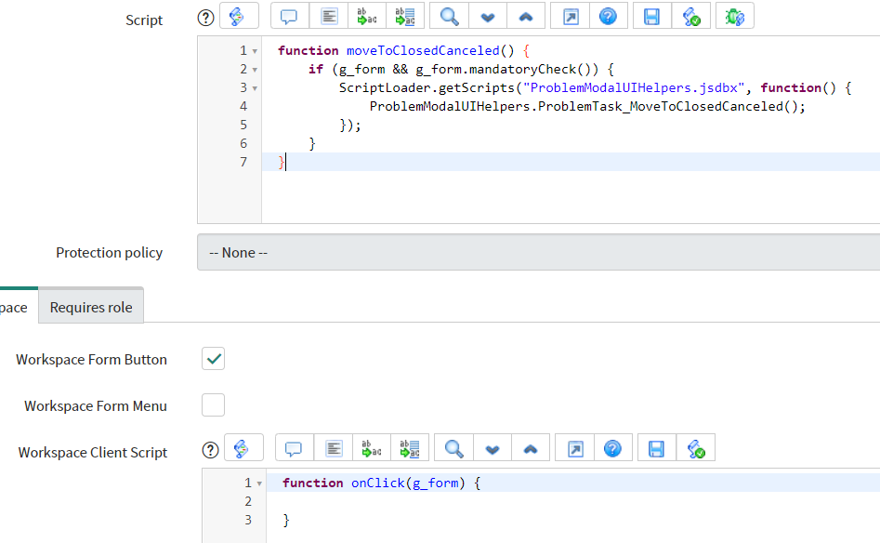The width and height of the screenshot is (880, 543).
Task: Toggle full screen for the Script editor
Action: pos(571,17)
